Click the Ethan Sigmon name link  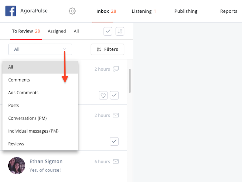point(46,162)
